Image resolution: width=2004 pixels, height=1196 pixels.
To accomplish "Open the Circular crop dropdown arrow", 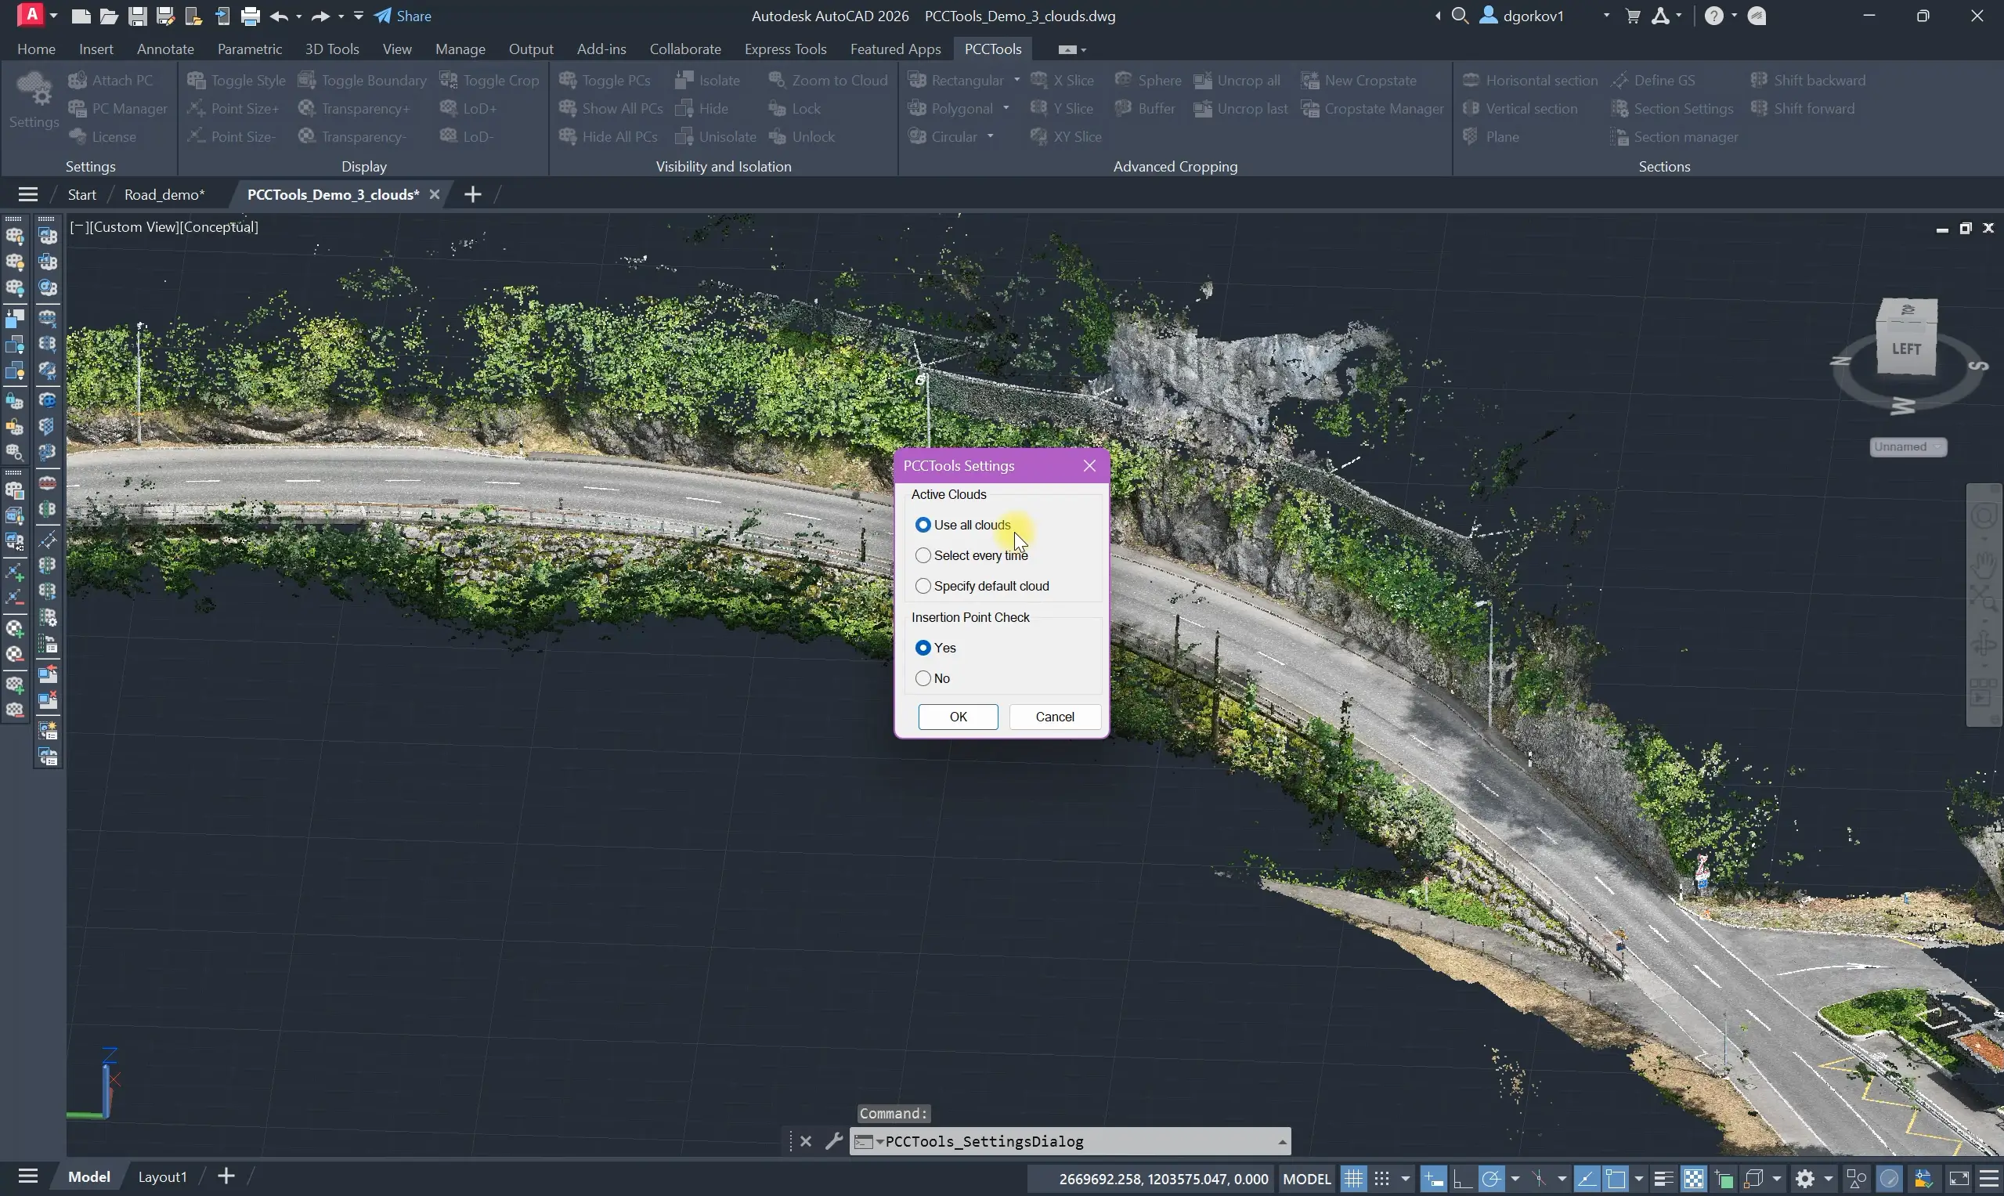I will click(x=991, y=137).
